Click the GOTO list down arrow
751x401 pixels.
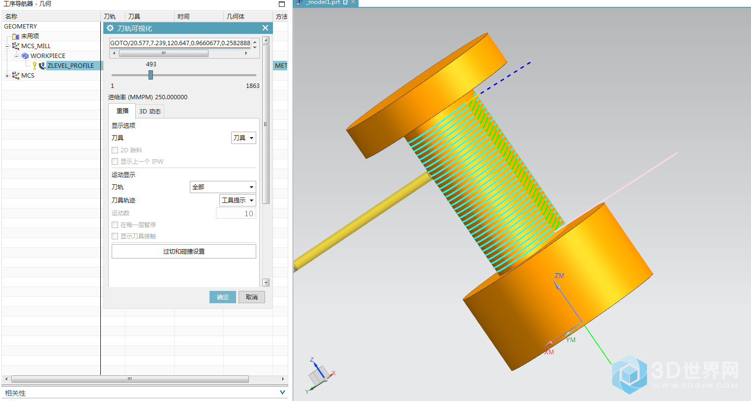[x=255, y=47]
